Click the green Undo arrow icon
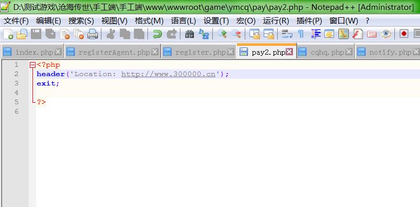 click(x=157, y=34)
